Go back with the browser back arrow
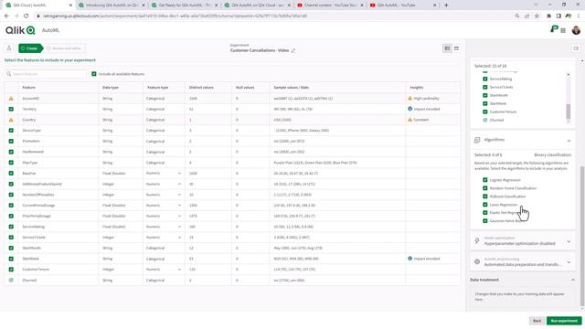 (6, 16)
